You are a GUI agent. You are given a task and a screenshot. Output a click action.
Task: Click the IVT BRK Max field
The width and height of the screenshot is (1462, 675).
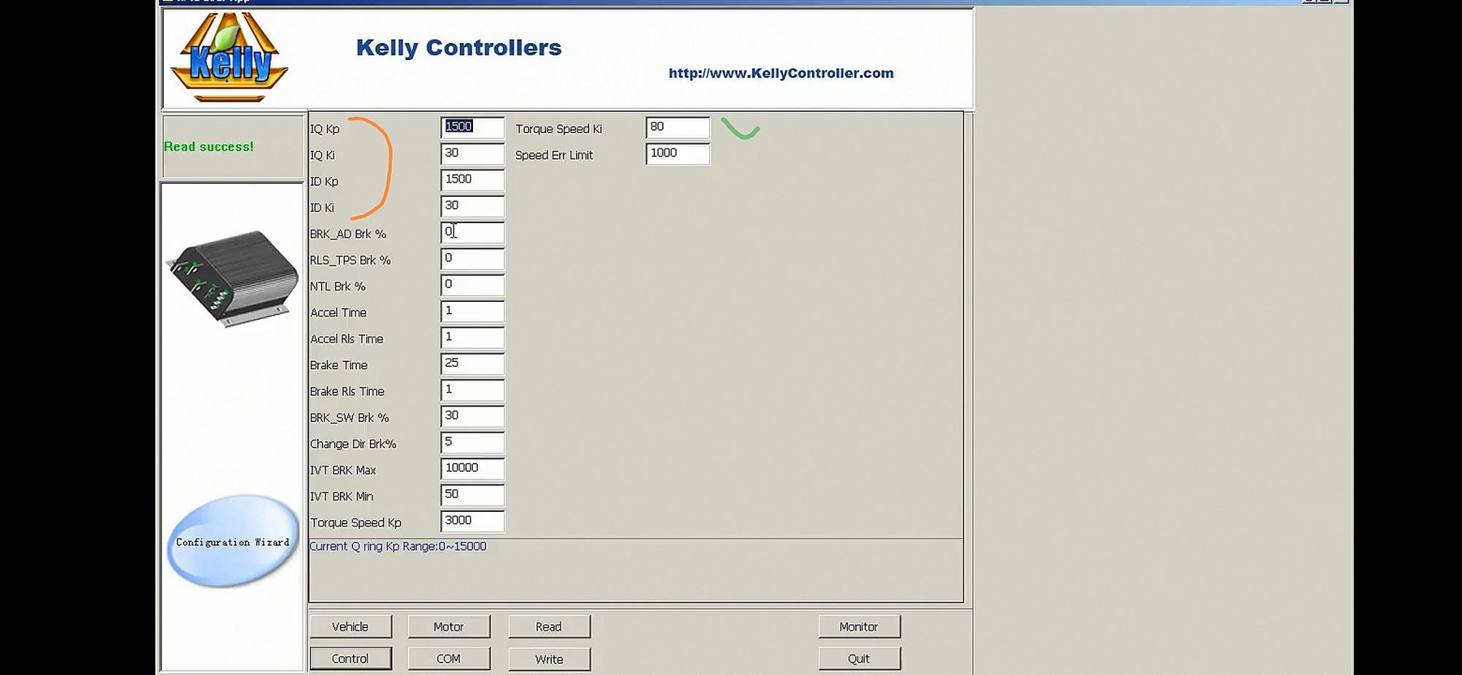(x=472, y=469)
